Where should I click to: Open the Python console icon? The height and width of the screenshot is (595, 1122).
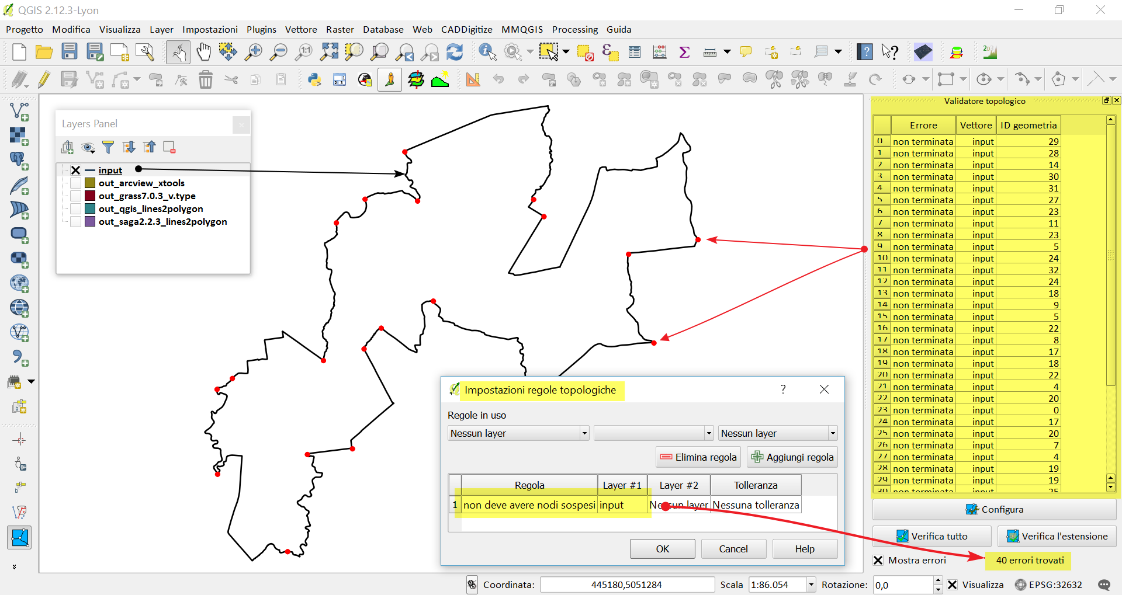(314, 79)
